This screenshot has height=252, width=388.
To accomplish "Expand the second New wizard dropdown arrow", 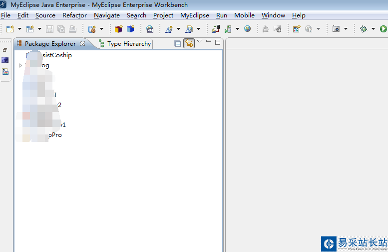I will point(39,29).
